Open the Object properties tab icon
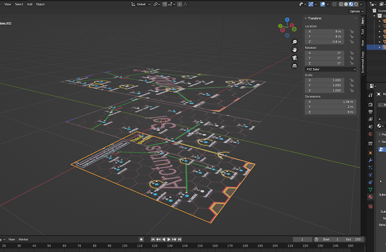This screenshot has height=252, width=386. 370,153
